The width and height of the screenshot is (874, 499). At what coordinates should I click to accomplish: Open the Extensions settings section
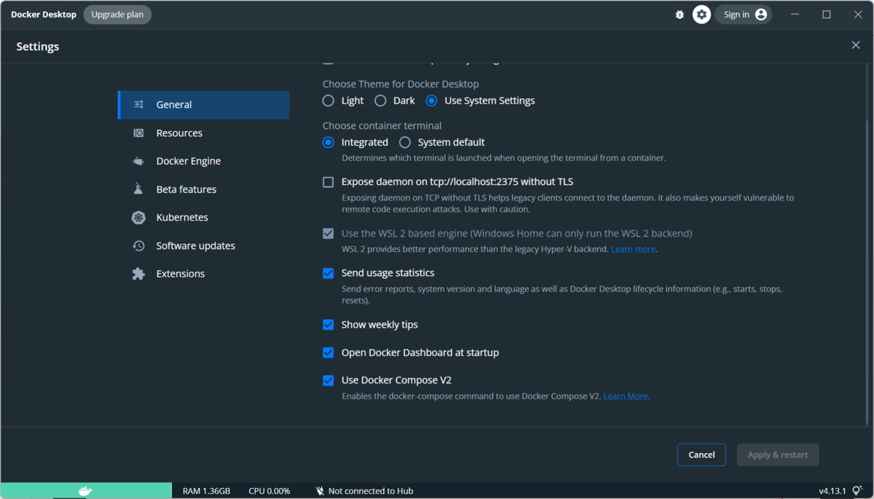tap(204, 274)
